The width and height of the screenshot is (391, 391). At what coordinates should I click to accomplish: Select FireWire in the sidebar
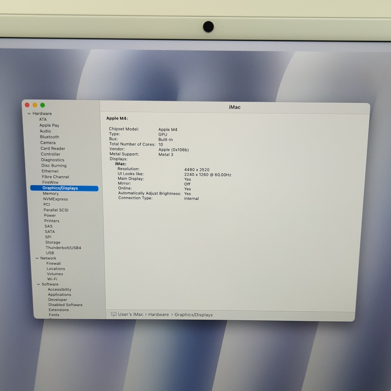[50, 182]
